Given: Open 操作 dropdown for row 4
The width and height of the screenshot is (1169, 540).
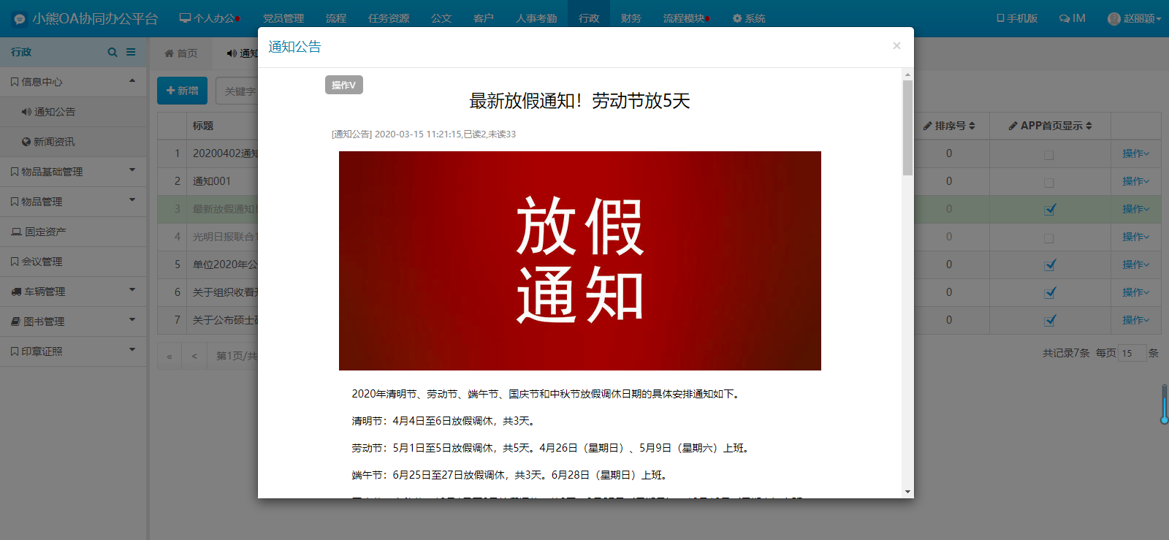Looking at the screenshot, I should pos(1136,237).
